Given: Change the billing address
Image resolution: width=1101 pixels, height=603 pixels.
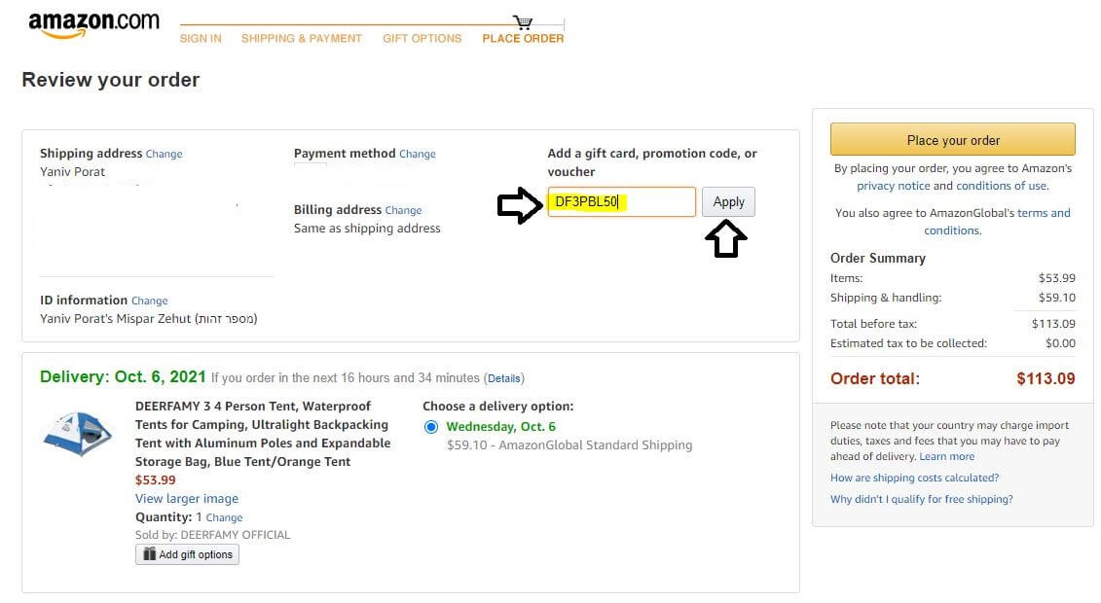Looking at the screenshot, I should coord(403,210).
